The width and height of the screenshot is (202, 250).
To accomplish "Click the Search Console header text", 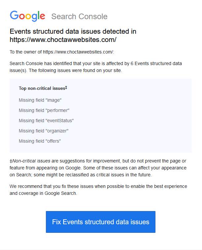I will coord(79,17).
